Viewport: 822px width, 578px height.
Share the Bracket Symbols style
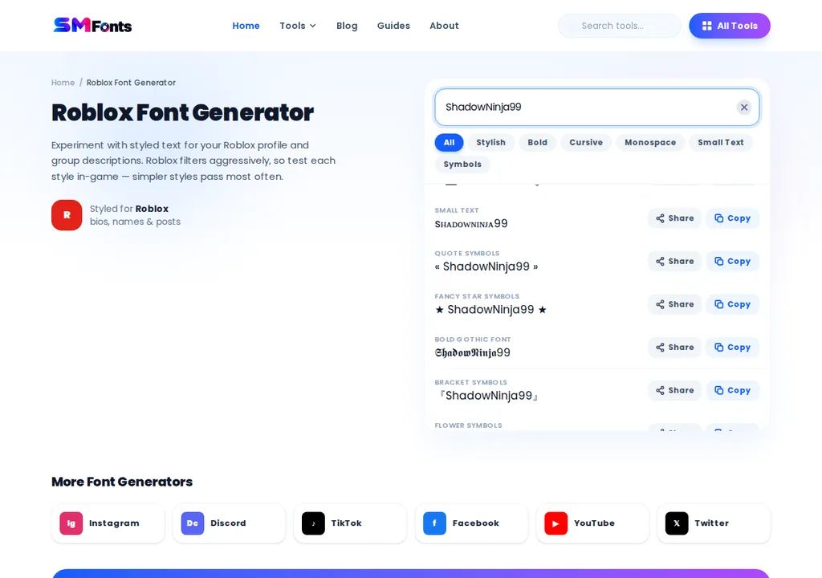[674, 390]
